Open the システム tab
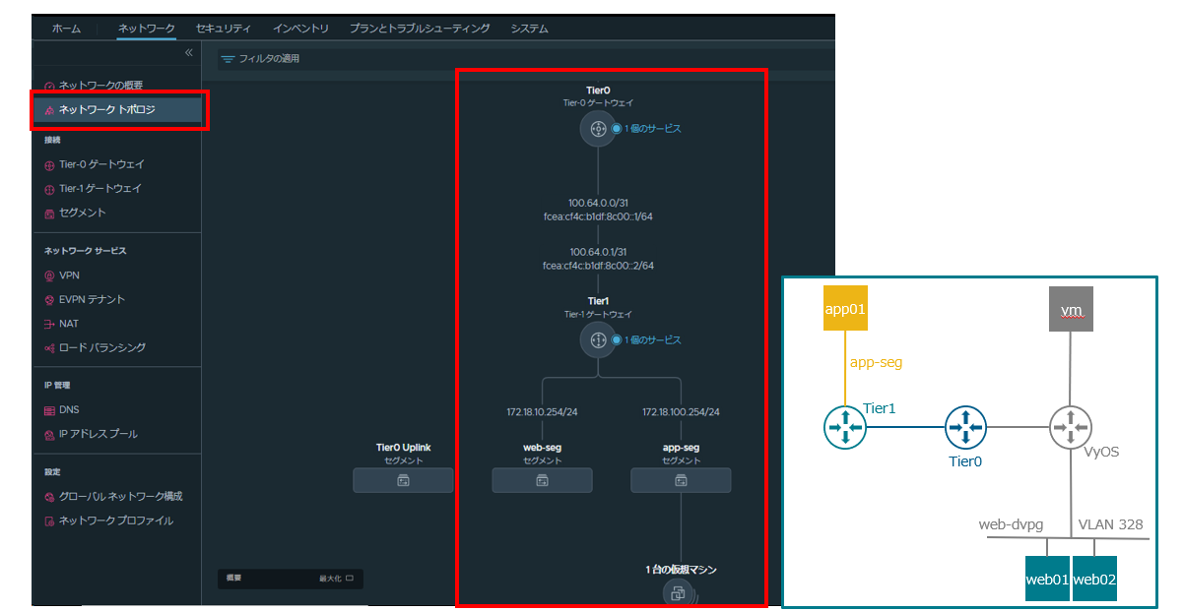This screenshot has width=1184, height=612. [x=530, y=30]
